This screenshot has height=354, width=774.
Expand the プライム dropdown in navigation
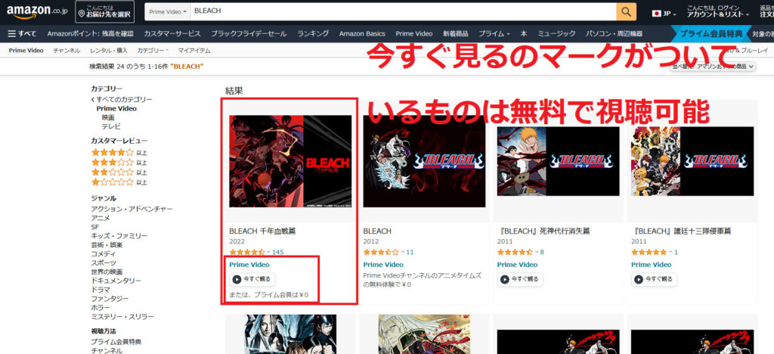(x=494, y=33)
